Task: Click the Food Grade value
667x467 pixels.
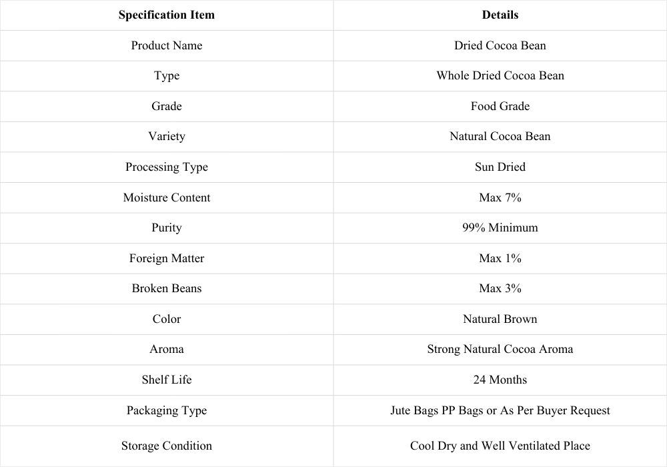Action: coord(500,106)
